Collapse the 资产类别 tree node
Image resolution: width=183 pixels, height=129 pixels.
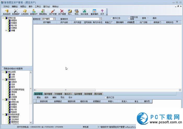pos(3,99)
